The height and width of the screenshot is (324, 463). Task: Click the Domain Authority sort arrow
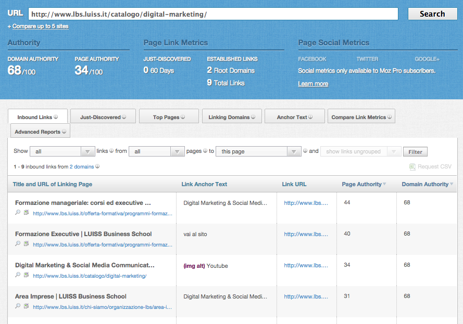pos(452,184)
